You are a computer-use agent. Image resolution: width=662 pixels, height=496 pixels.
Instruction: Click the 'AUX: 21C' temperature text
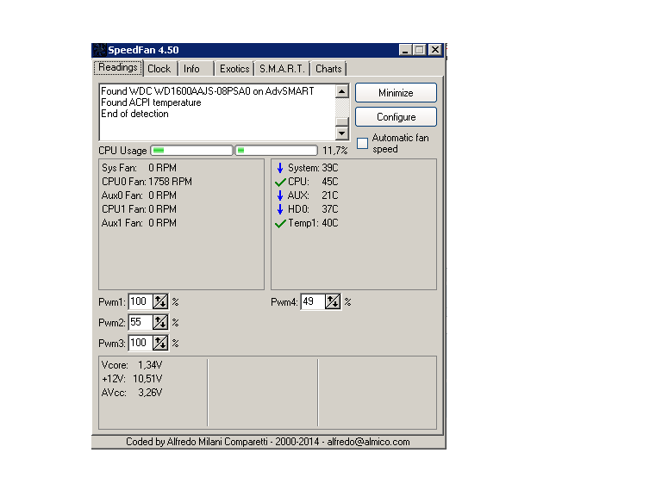[313, 195]
